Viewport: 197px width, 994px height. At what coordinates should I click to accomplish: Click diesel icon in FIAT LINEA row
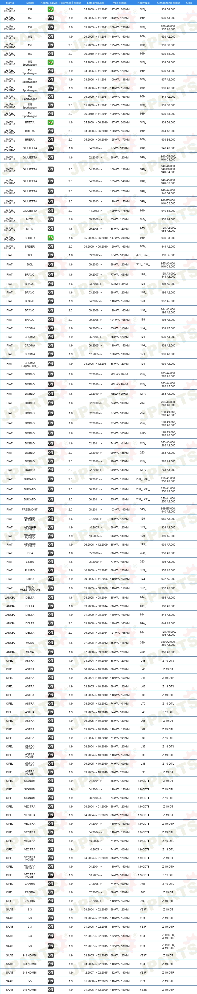pos(50,562)
